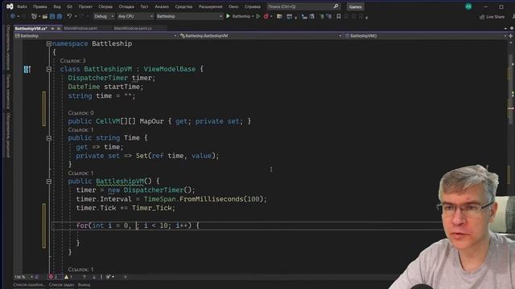Click the search magnifier icon
The width and height of the screenshot is (515, 289).
[336, 6]
